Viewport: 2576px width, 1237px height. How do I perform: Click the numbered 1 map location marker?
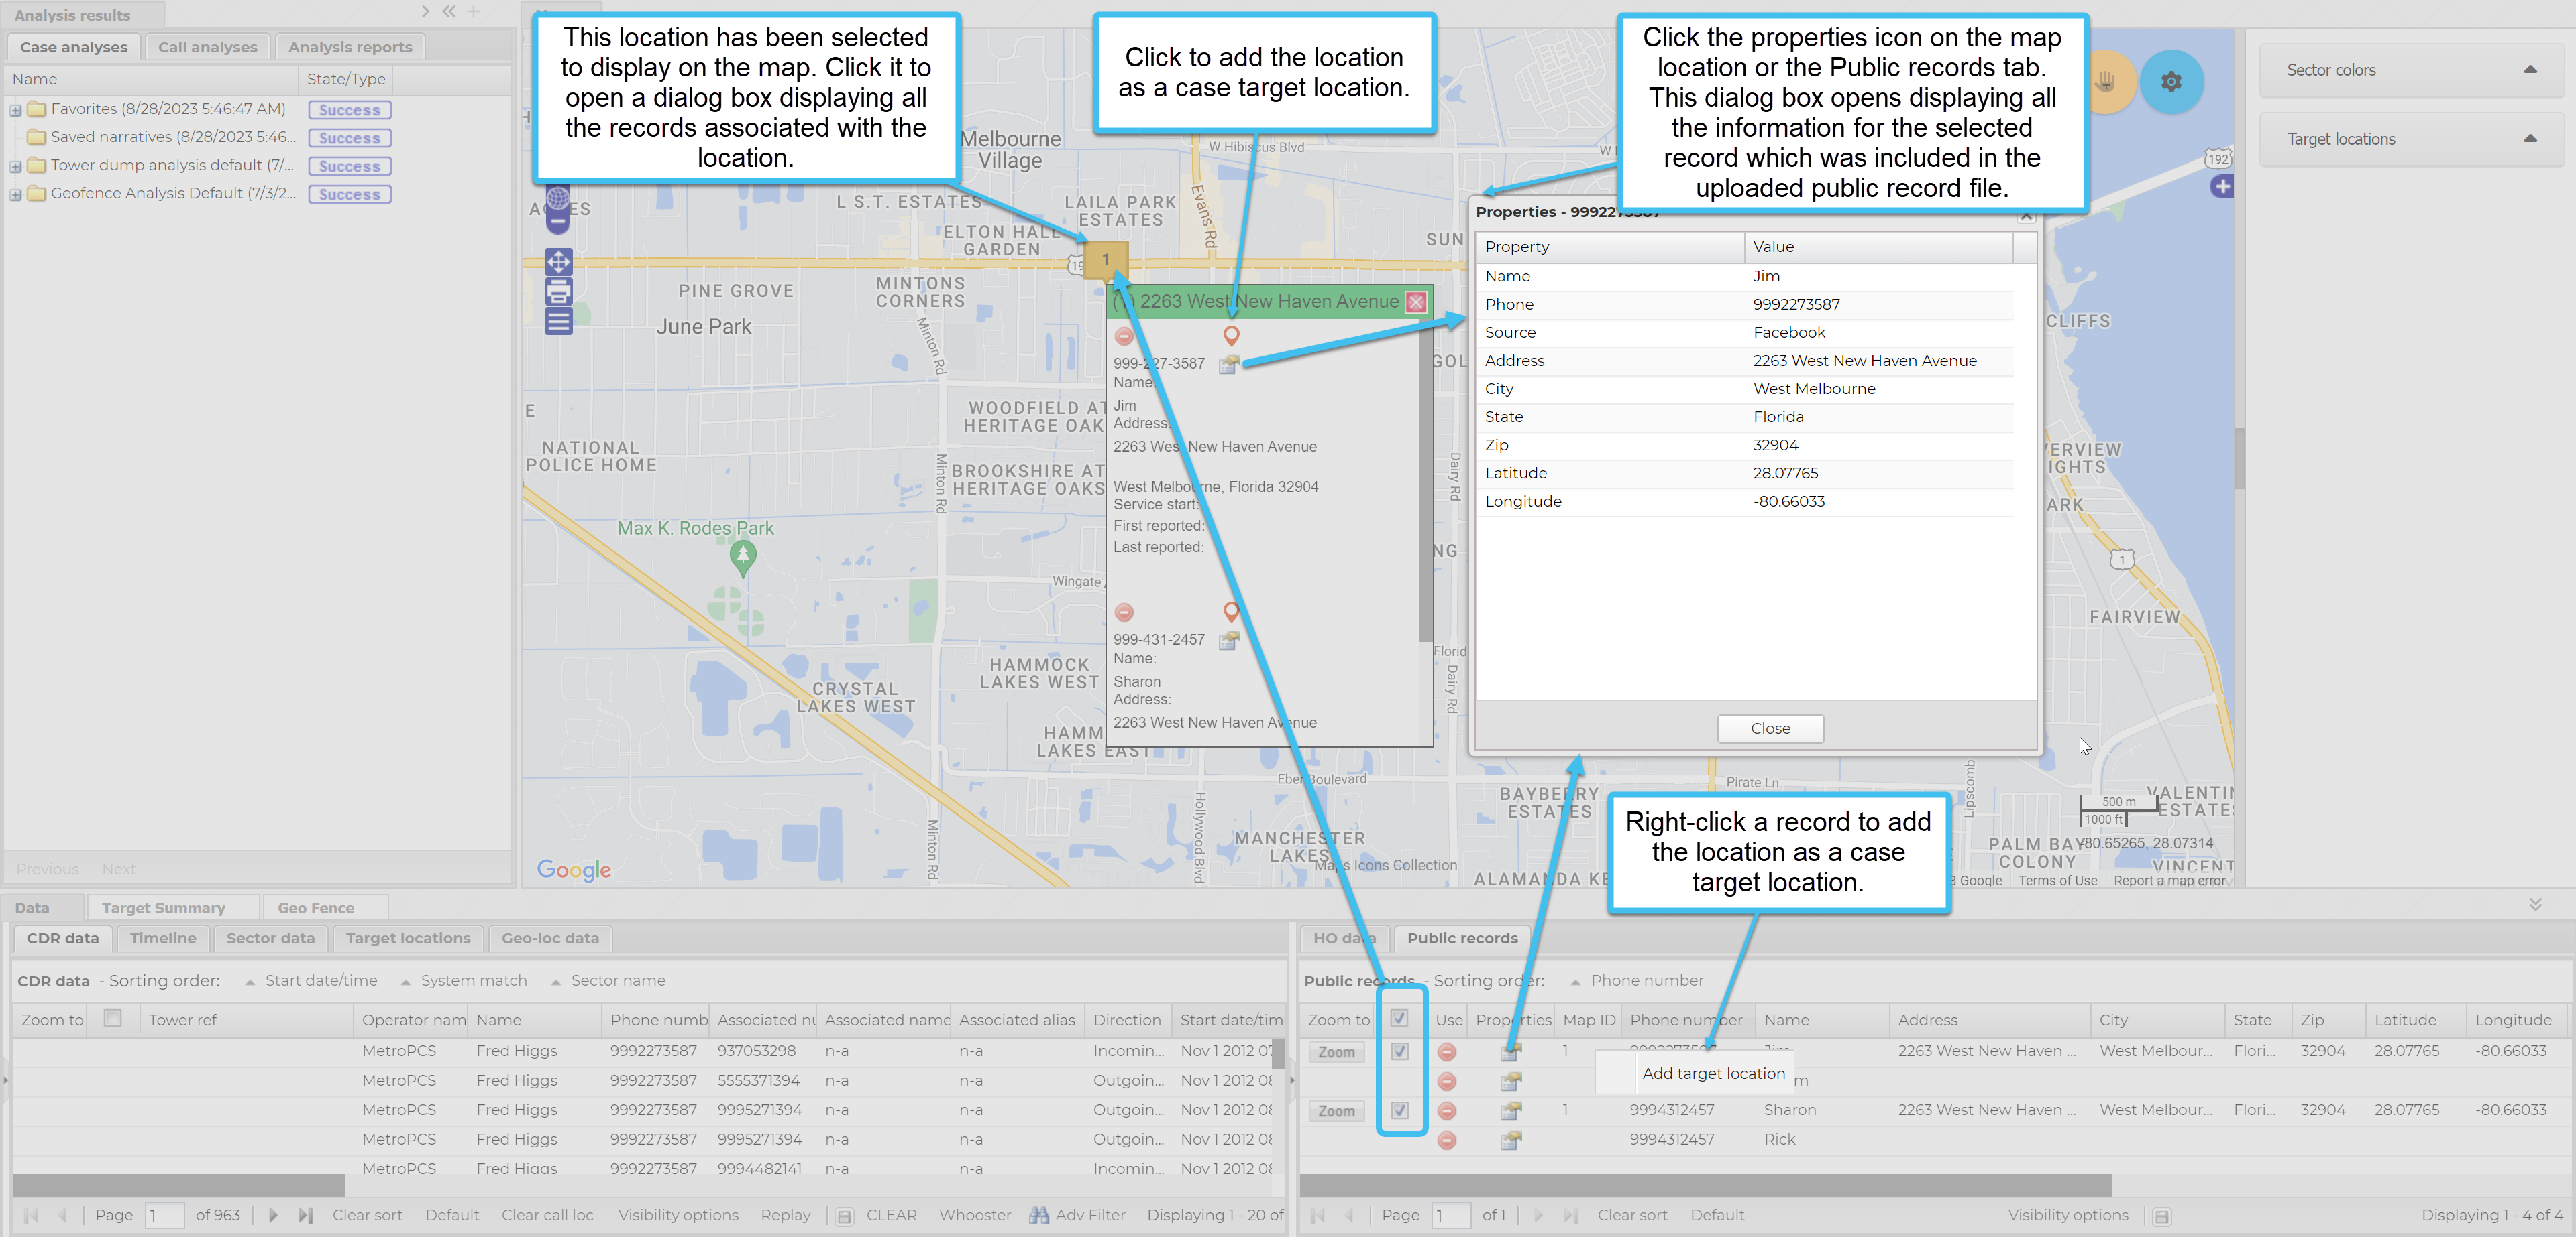click(1105, 259)
